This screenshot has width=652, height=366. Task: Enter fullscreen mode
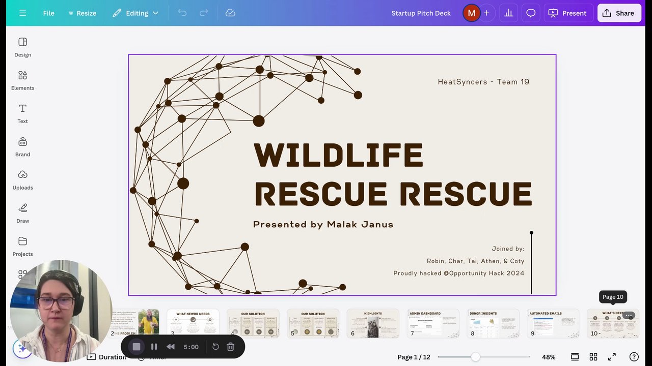(612, 357)
